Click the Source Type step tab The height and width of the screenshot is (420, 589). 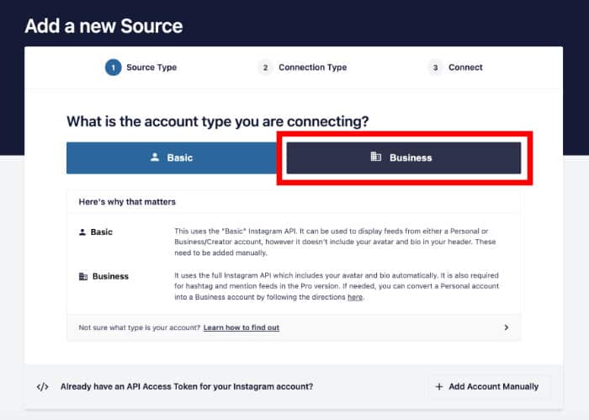tap(141, 67)
